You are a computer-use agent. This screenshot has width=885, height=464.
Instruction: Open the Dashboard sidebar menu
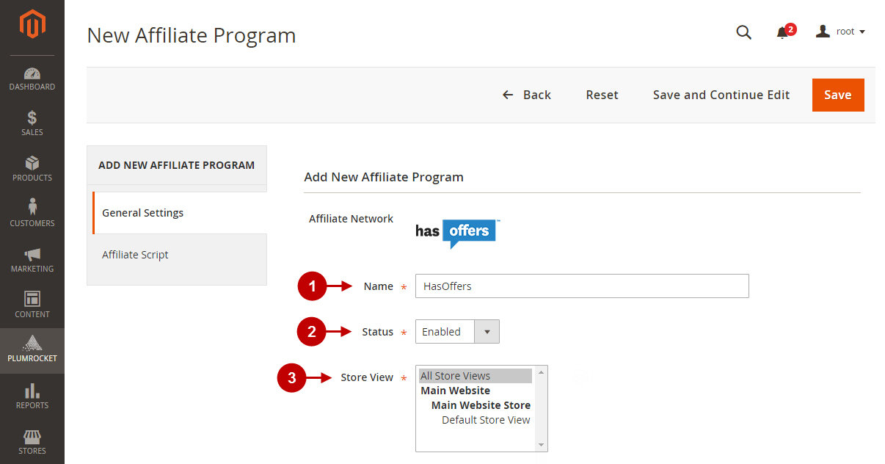tap(32, 79)
